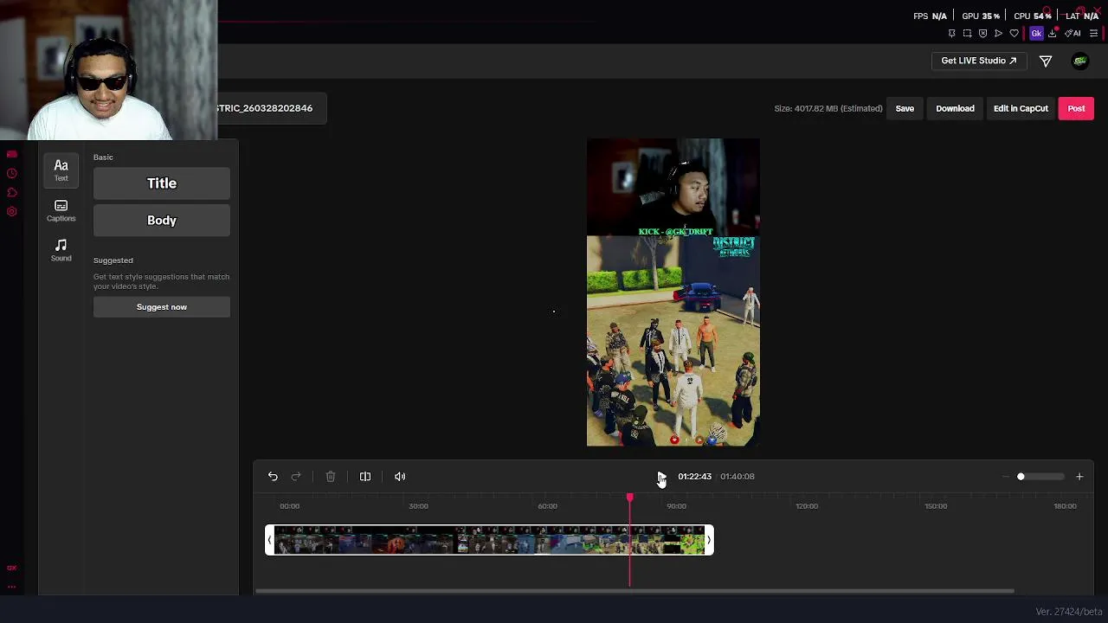Open the settings gear sidebar icon
Viewport: 1108px width, 623px height.
tap(12, 211)
